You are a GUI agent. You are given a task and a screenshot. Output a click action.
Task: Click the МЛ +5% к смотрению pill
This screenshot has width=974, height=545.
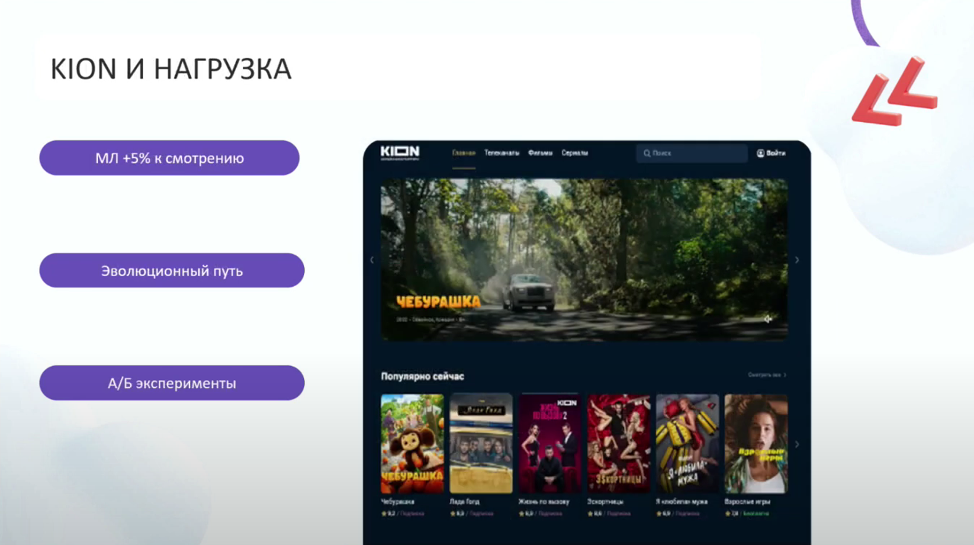[169, 158]
